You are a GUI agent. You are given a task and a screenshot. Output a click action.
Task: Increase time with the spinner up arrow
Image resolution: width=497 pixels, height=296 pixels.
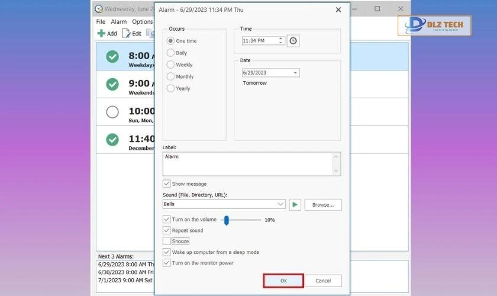281,38
